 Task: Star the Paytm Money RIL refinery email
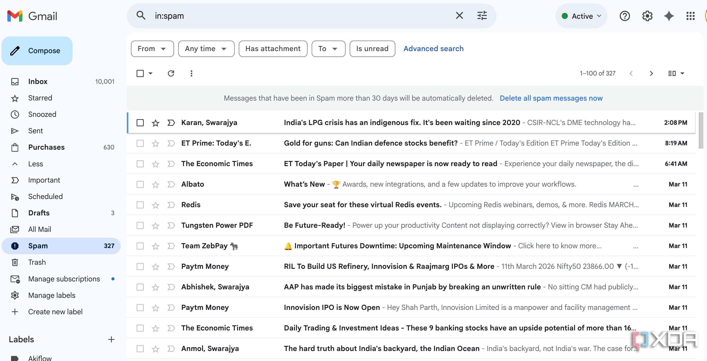coord(155,267)
